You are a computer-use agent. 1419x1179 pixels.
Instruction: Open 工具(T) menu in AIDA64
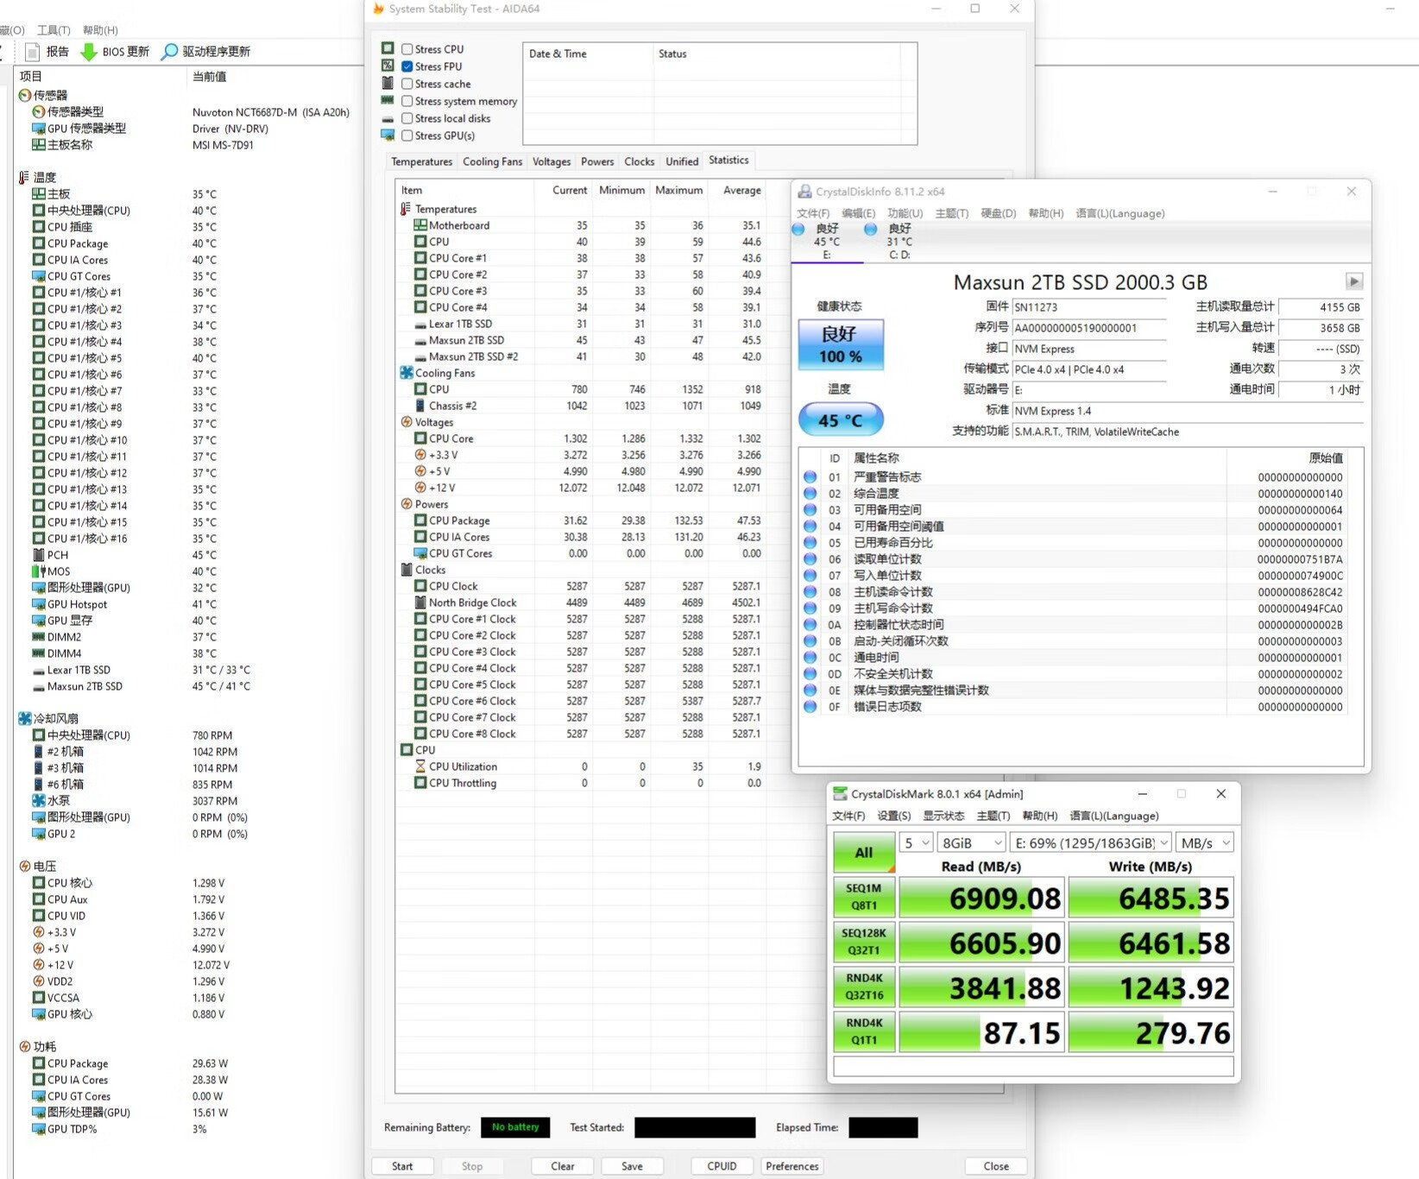tap(54, 30)
